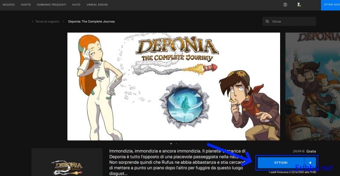Open the language globe icon

coord(285,4)
